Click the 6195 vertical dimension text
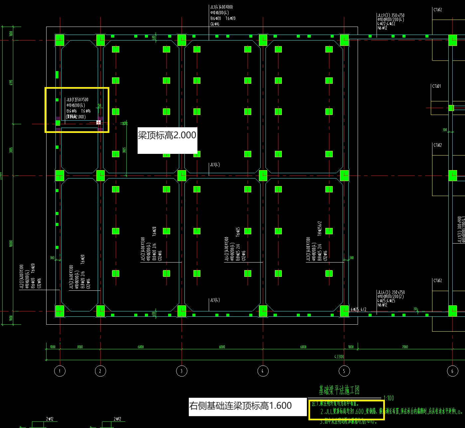This screenshot has width=465, height=428. click(x=11, y=83)
